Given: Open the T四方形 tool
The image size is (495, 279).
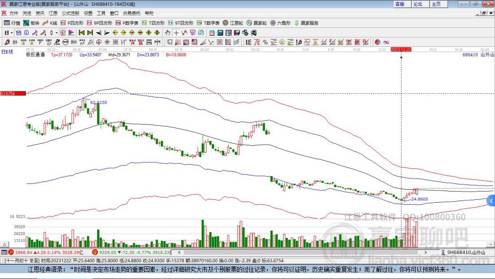Looking at the screenshot, I should coord(153,23).
